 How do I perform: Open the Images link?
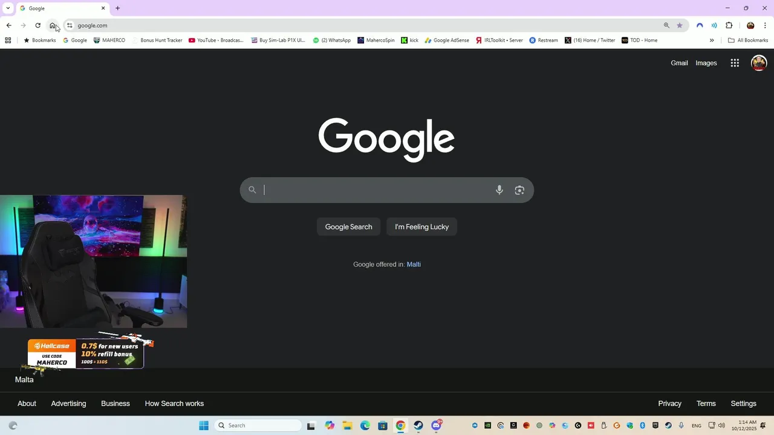point(706,63)
